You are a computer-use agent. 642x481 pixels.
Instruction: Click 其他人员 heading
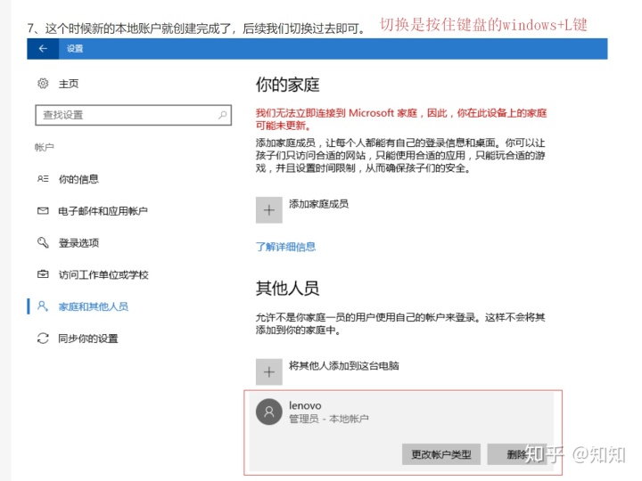coord(287,289)
